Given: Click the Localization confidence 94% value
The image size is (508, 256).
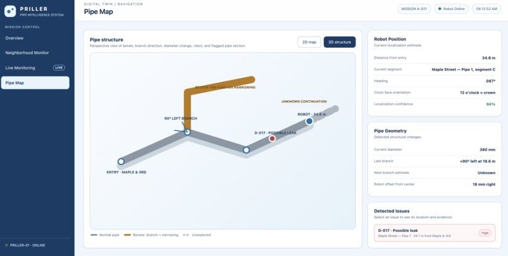Looking at the screenshot, I should tap(490, 104).
